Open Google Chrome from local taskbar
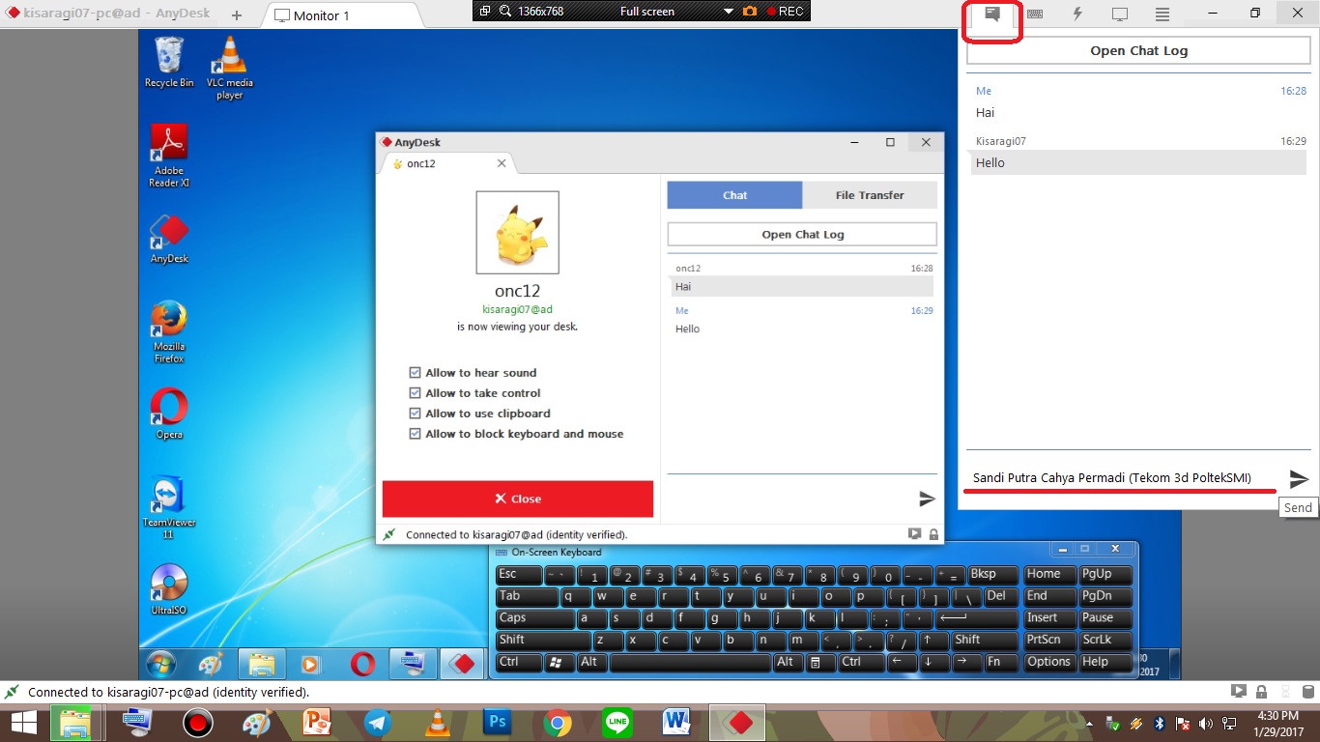The width and height of the screenshot is (1320, 742). (x=557, y=722)
